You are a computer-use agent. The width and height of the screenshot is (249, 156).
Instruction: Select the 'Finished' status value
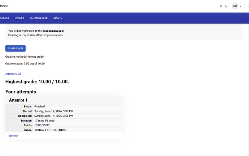pyautogui.click(x=40, y=106)
